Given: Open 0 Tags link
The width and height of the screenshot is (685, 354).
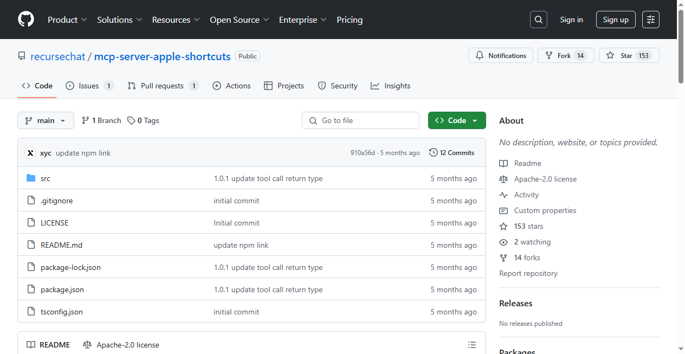Looking at the screenshot, I should click(x=143, y=120).
